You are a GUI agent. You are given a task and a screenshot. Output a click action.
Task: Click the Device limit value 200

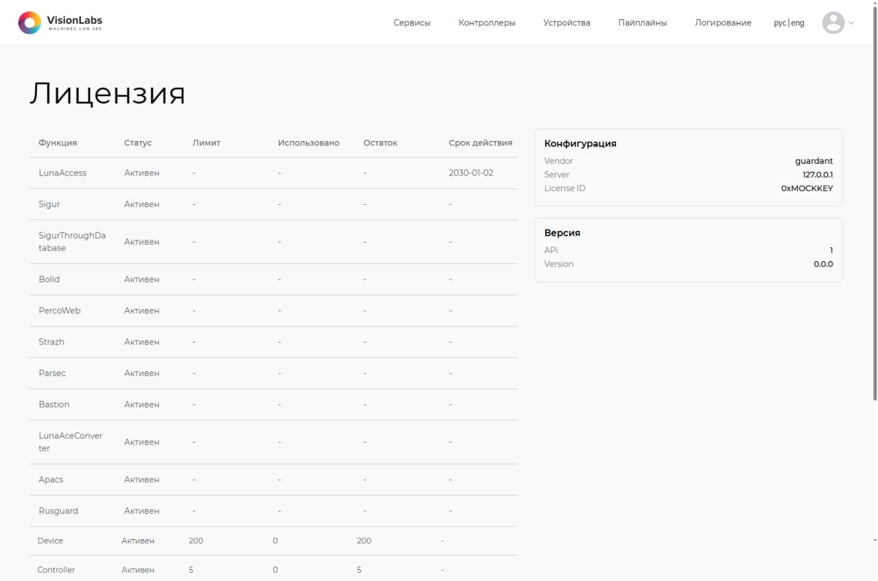click(x=196, y=541)
